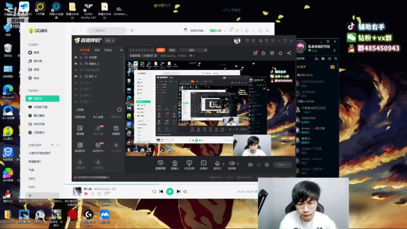The image size is (407, 229).
Task: Click the record video icon beside the speaker
Action: click(250, 164)
